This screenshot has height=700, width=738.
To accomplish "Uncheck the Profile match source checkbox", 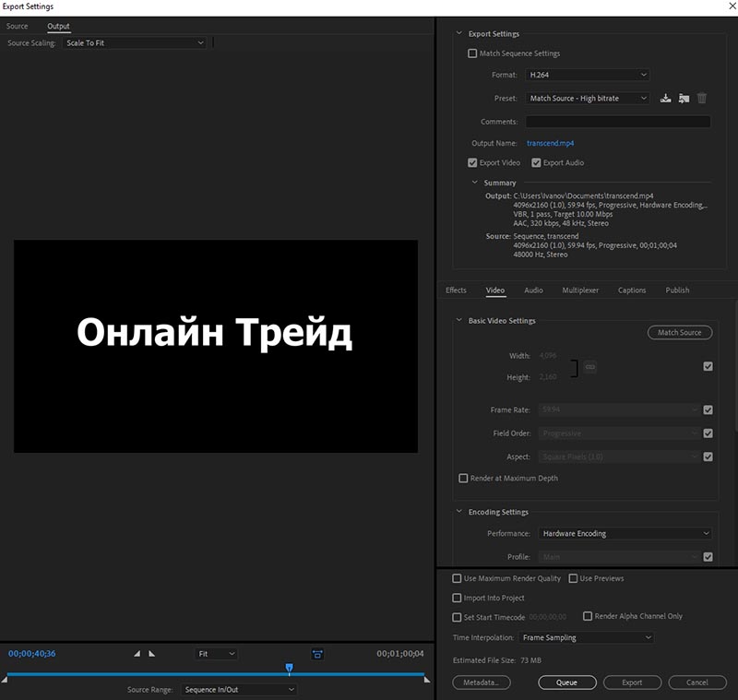I will (x=708, y=556).
